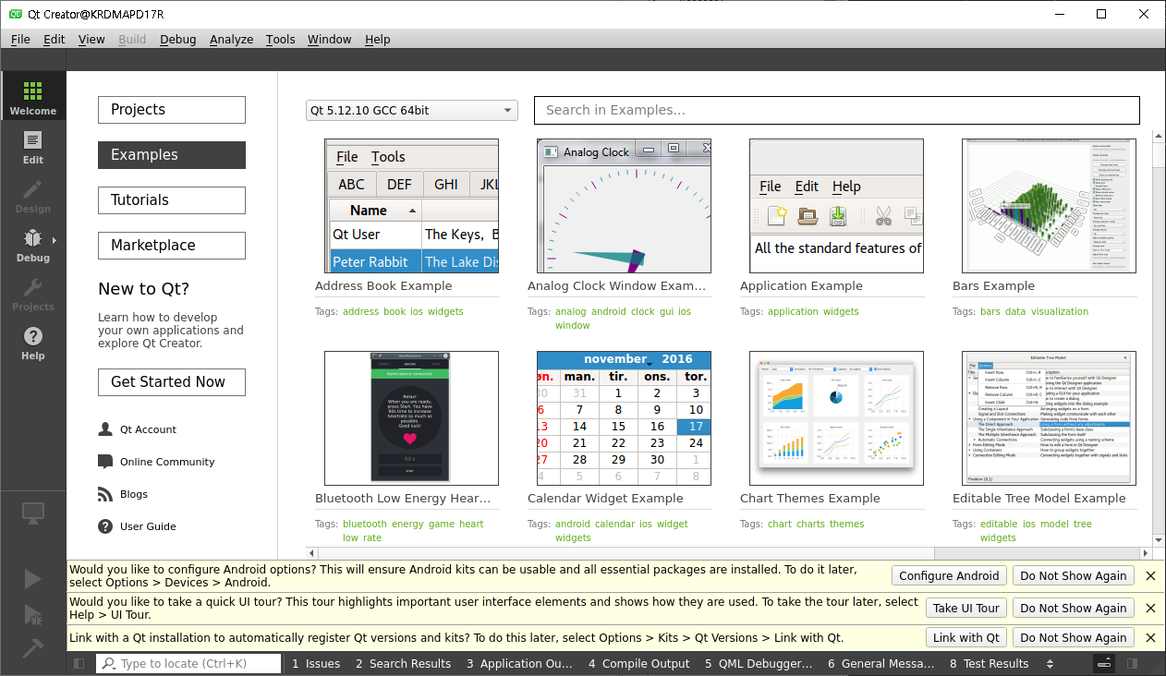This screenshot has width=1166, height=676.
Task: Toggle the progress details icon
Action: [x=1104, y=663]
